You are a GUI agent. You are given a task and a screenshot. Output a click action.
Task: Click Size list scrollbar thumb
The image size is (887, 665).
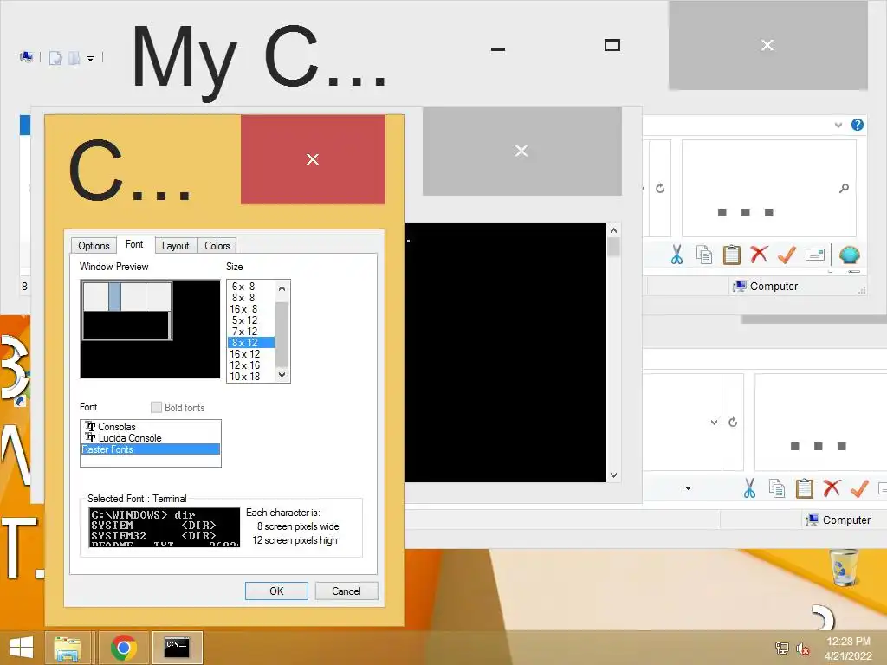click(x=282, y=333)
